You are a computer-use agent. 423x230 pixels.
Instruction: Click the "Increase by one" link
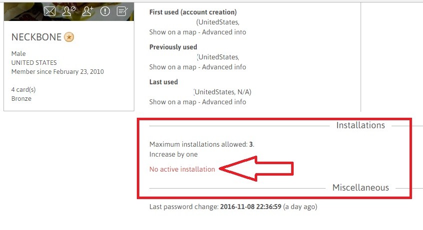(x=173, y=154)
